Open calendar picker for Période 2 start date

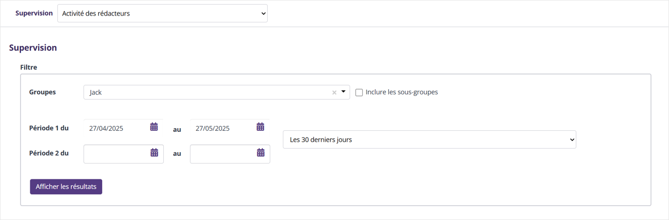[154, 153]
